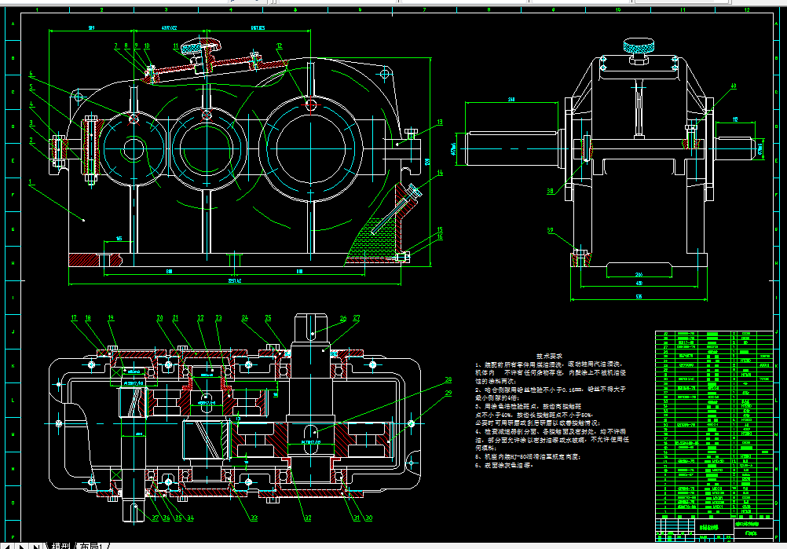Viewport: 787px width, 549px height.
Task: Select the 技术要求 heading text
Action: 549,355
